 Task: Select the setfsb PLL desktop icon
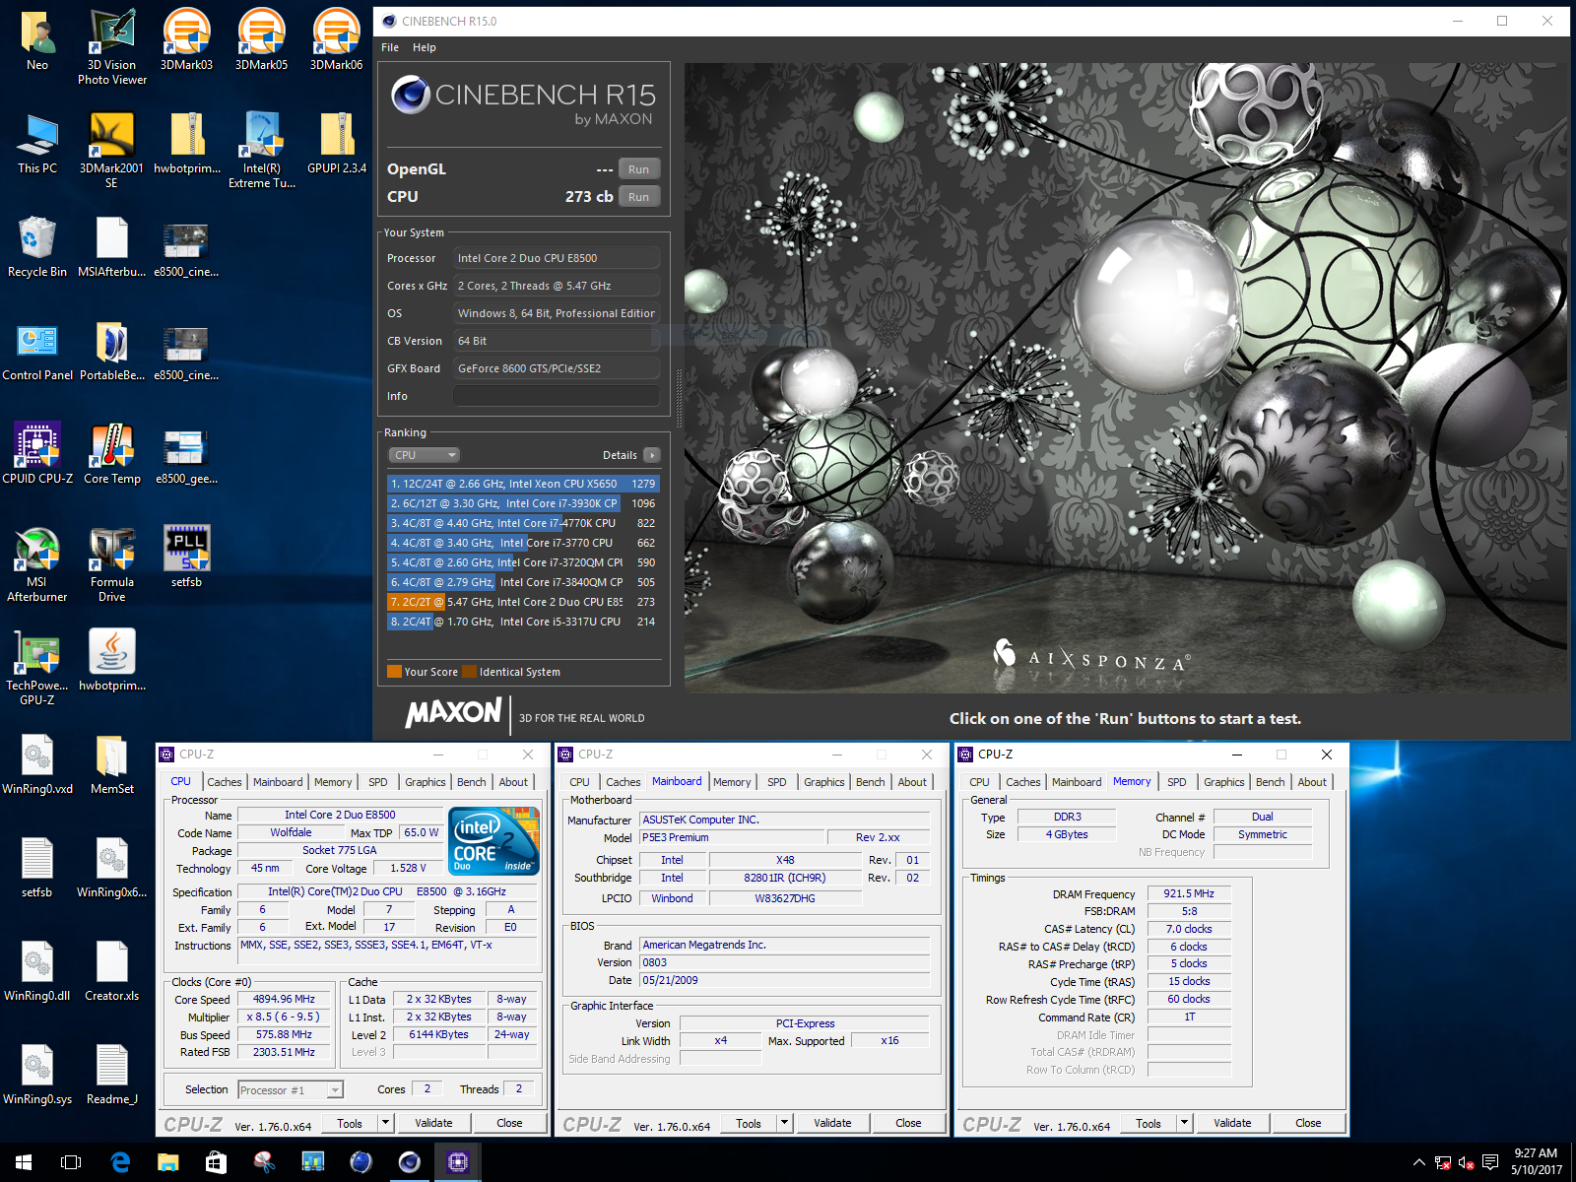(x=187, y=557)
